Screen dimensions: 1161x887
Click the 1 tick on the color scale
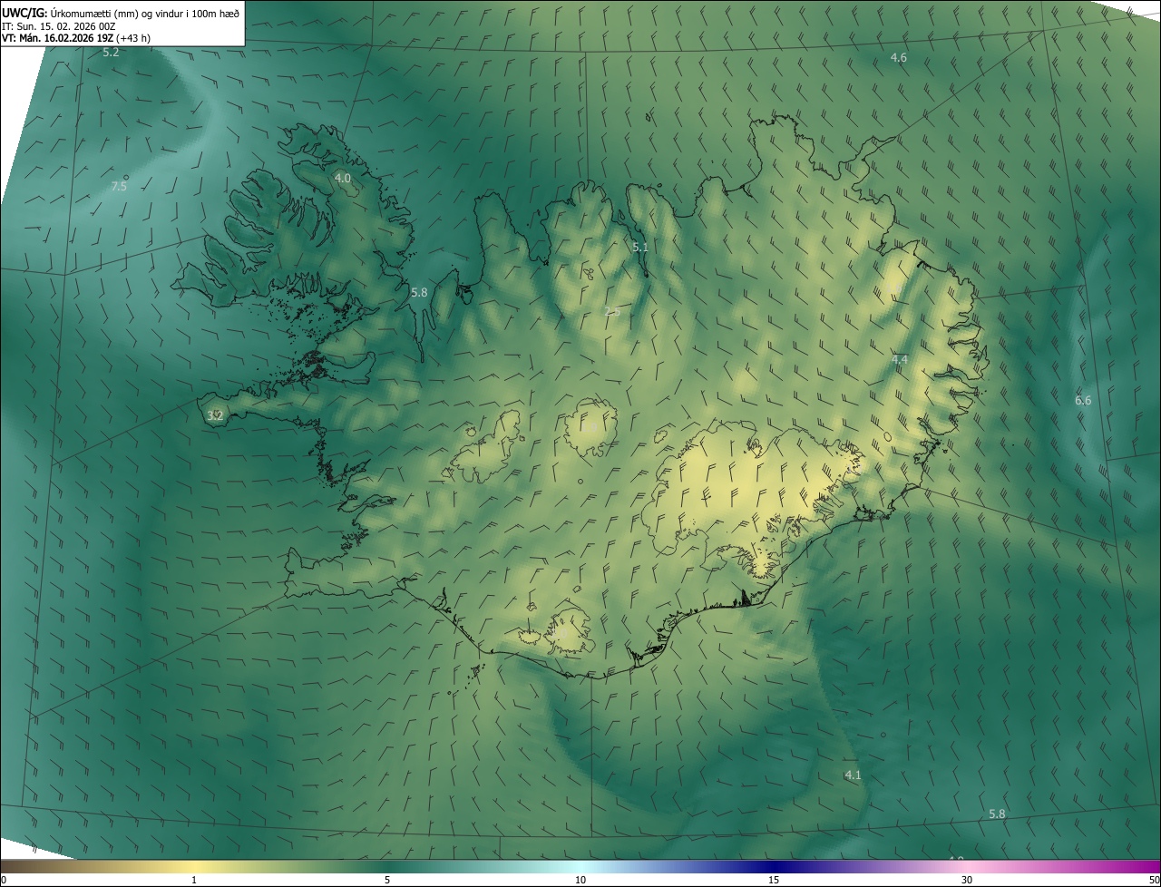[194, 880]
